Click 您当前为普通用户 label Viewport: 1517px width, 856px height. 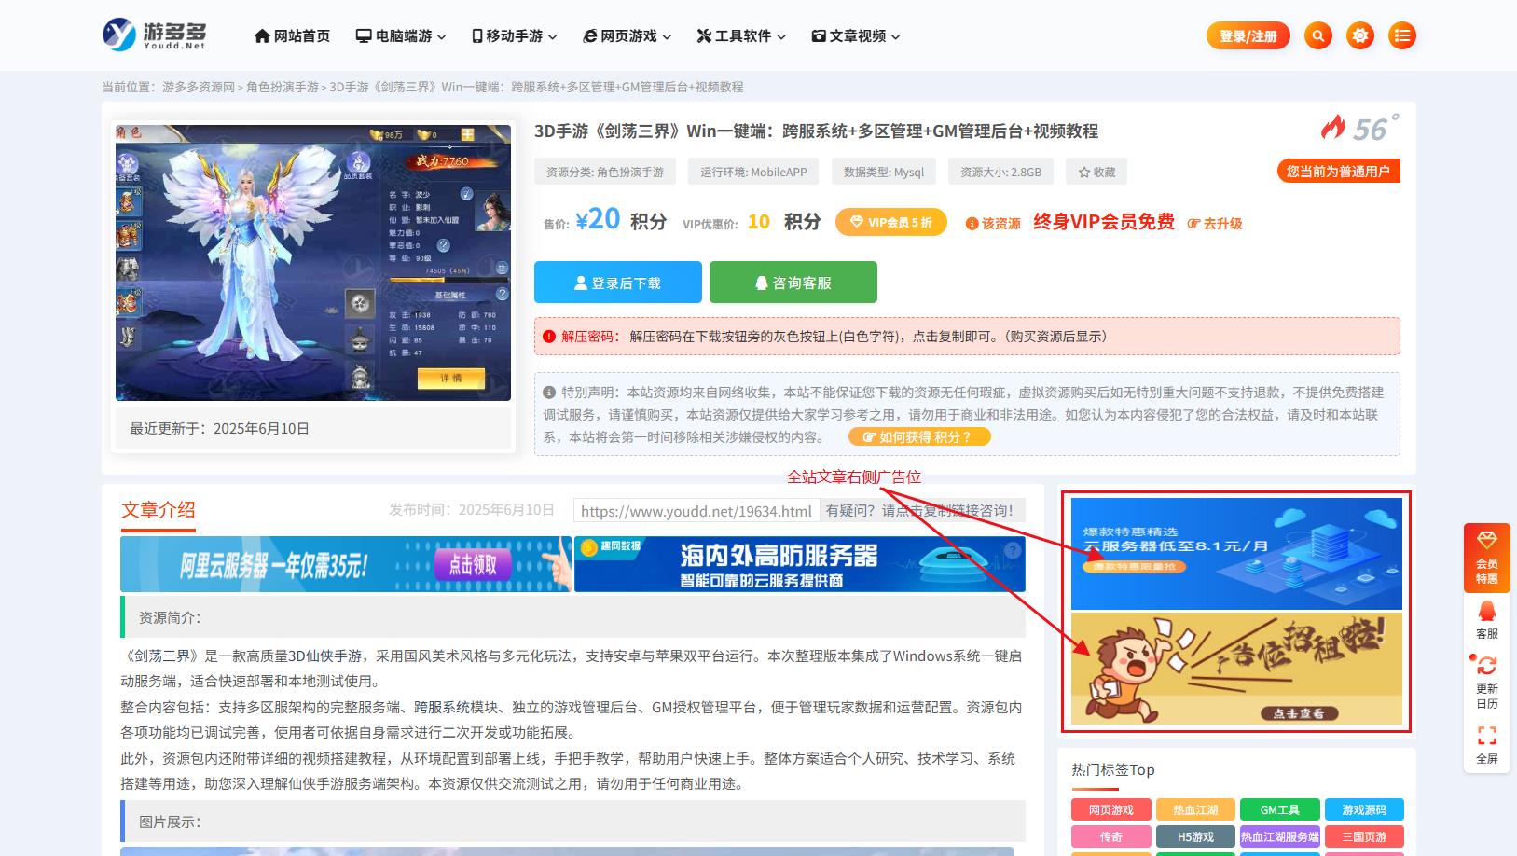coord(1338,171)
